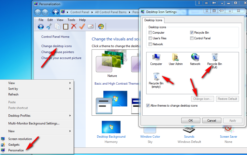The width and height of the screenshot is (247, 155).
Task: Enable the Computer desktop icon checkbox
Action: pos(150,32)
